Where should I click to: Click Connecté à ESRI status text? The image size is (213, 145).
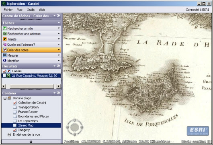coord(197,10)
